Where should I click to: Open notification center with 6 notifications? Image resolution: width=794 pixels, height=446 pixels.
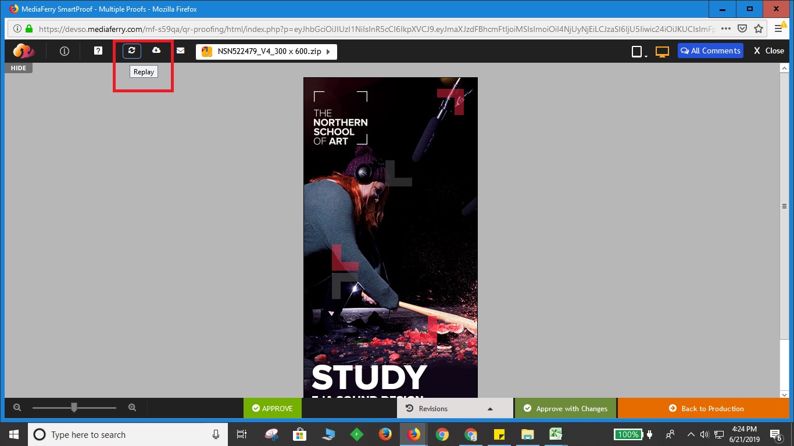click(777, 434)
